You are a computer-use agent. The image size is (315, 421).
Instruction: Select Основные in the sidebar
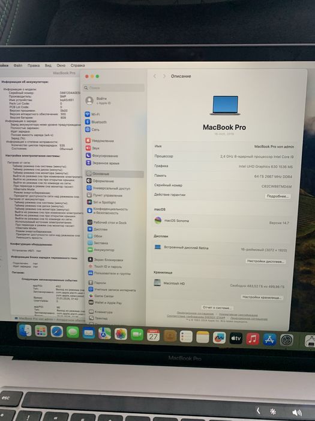(115, 174)
